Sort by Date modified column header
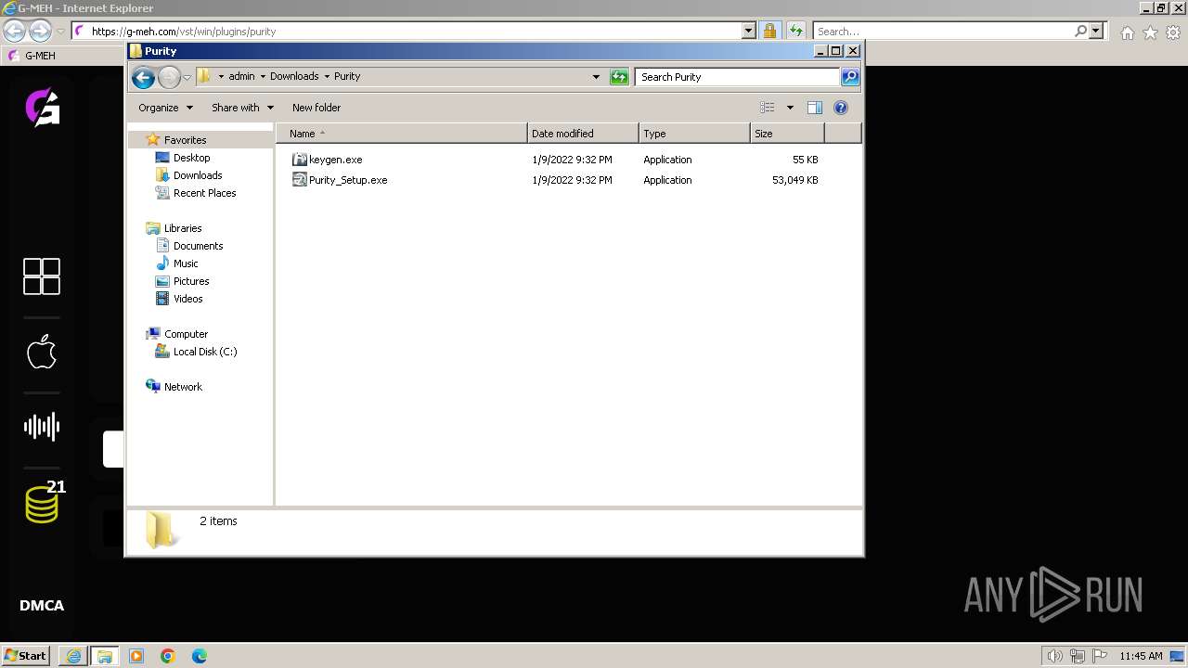1188x668 pixels. click(583, 134)
